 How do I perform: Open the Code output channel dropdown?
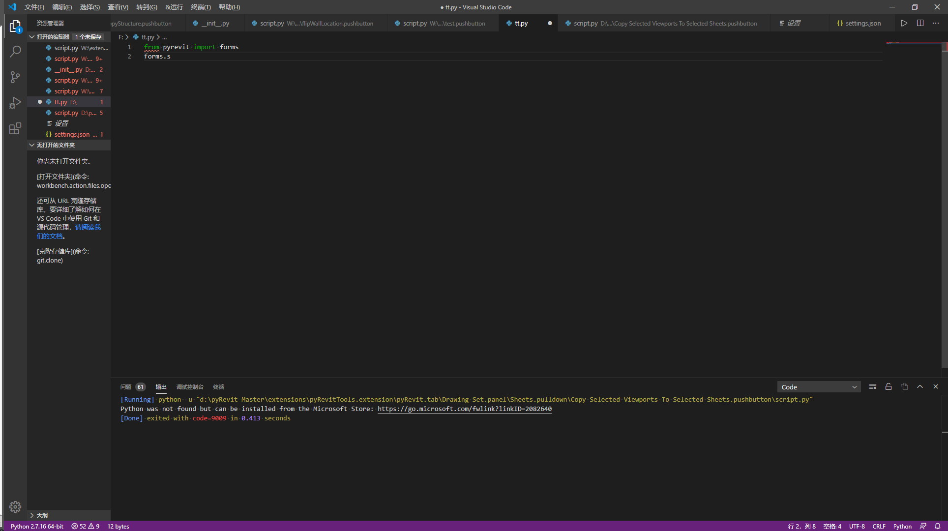point(818,386)
